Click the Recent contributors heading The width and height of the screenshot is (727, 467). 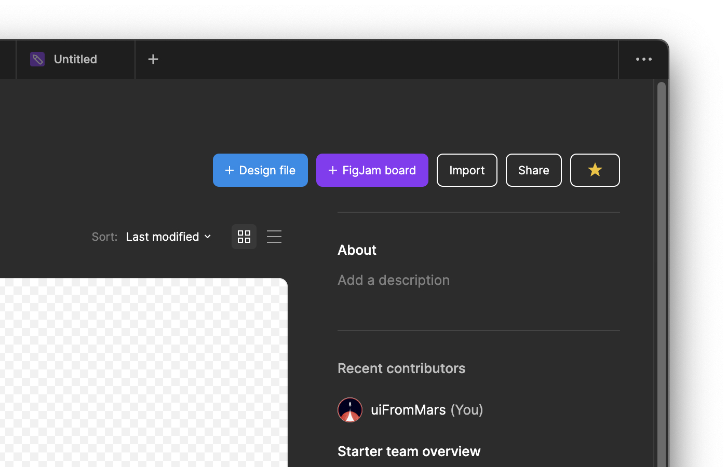coord(401,368)
